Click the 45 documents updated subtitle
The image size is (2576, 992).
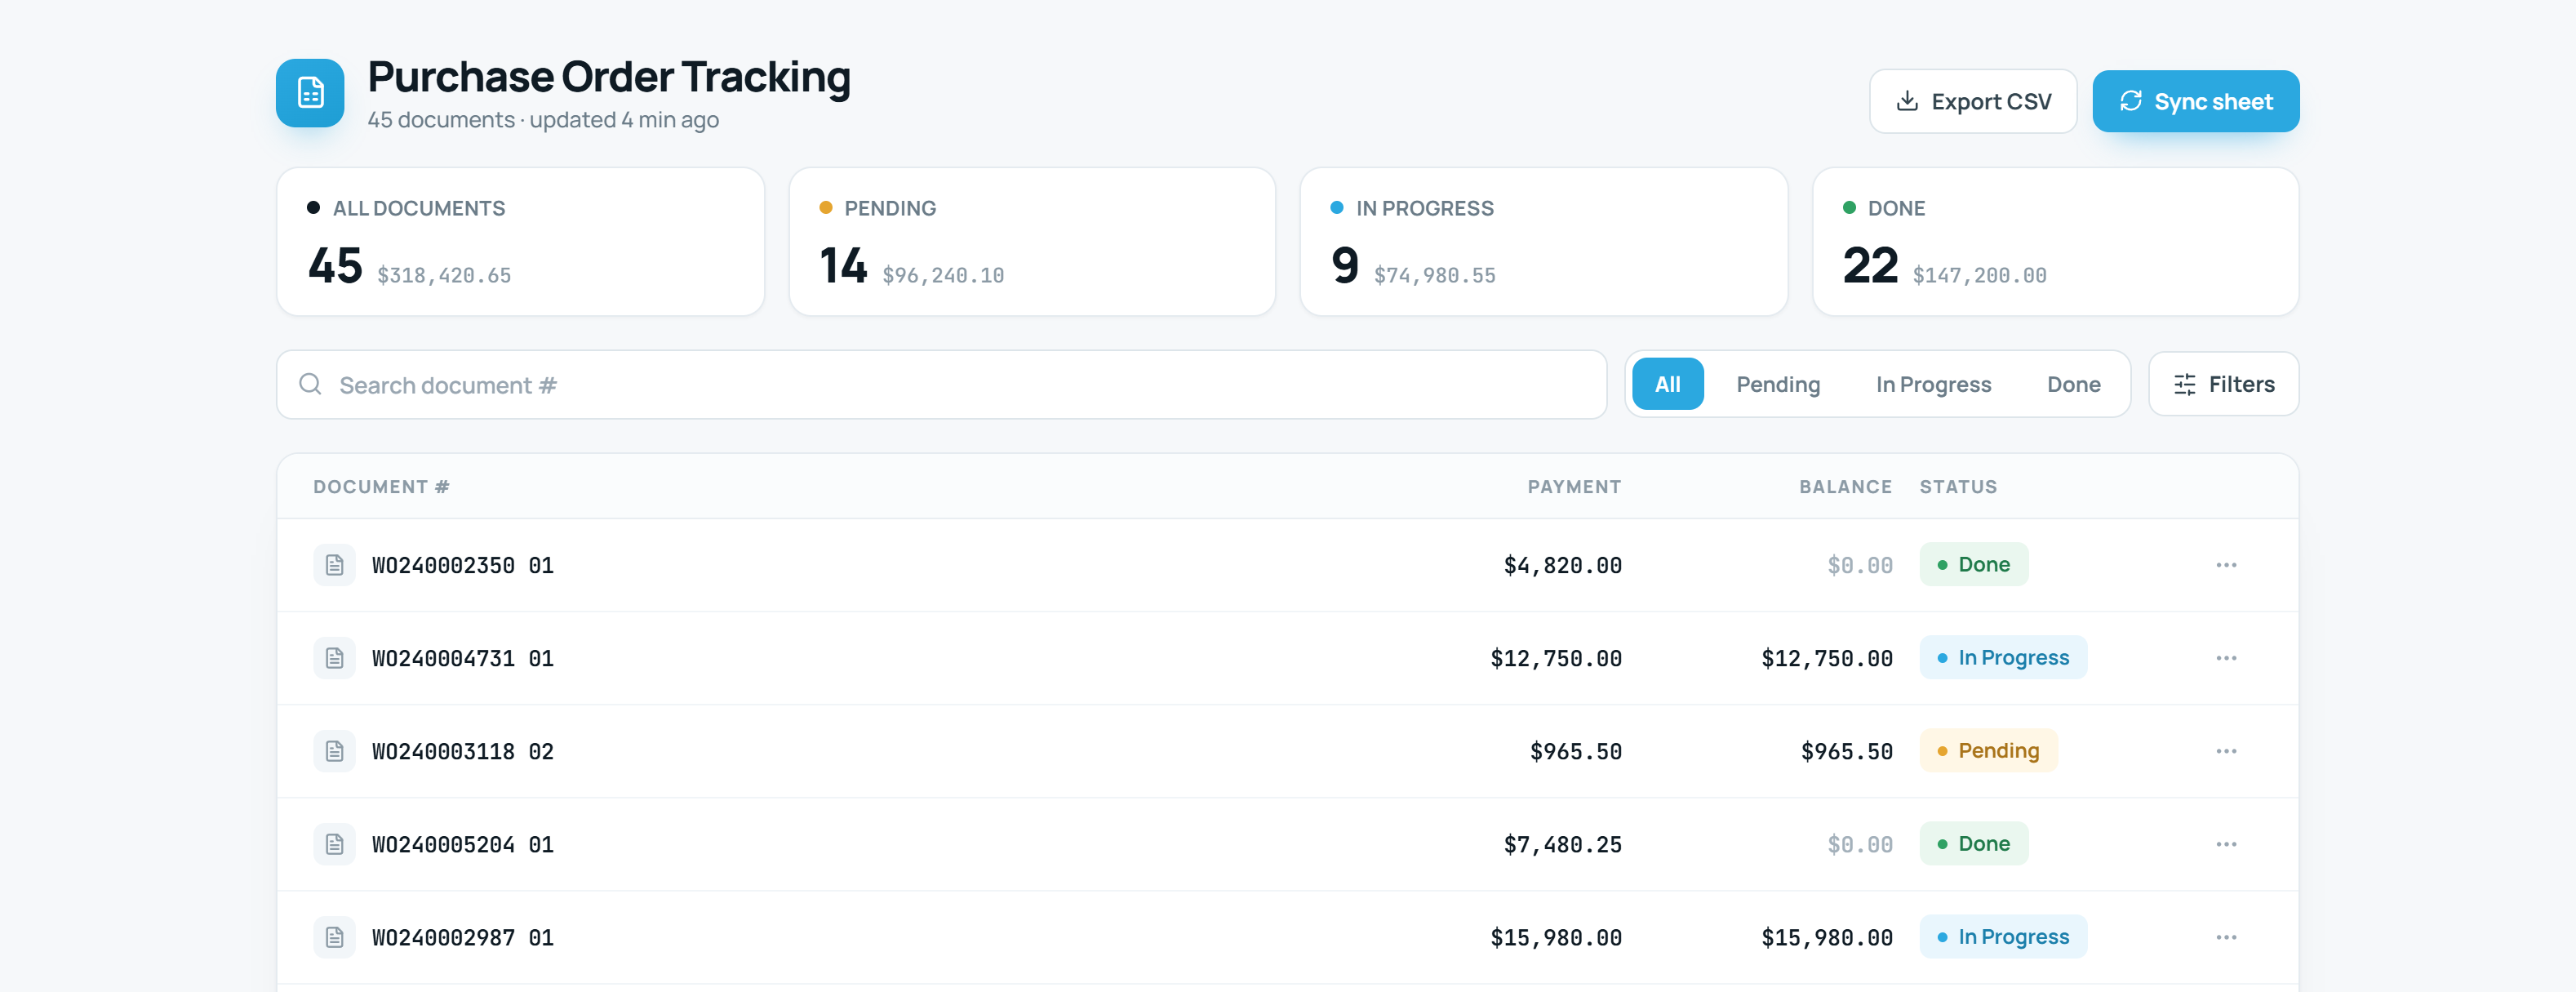(x=543, y=120)
